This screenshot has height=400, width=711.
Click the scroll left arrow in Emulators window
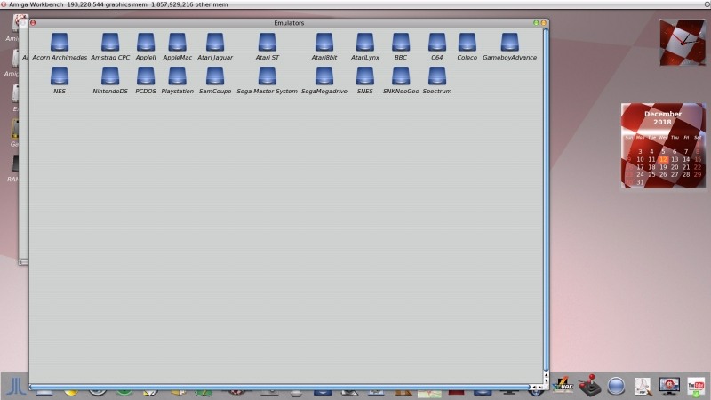[533, 388]
